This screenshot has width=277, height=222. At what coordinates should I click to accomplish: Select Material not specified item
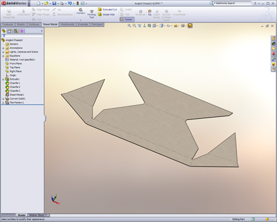[x=20, y=60]
